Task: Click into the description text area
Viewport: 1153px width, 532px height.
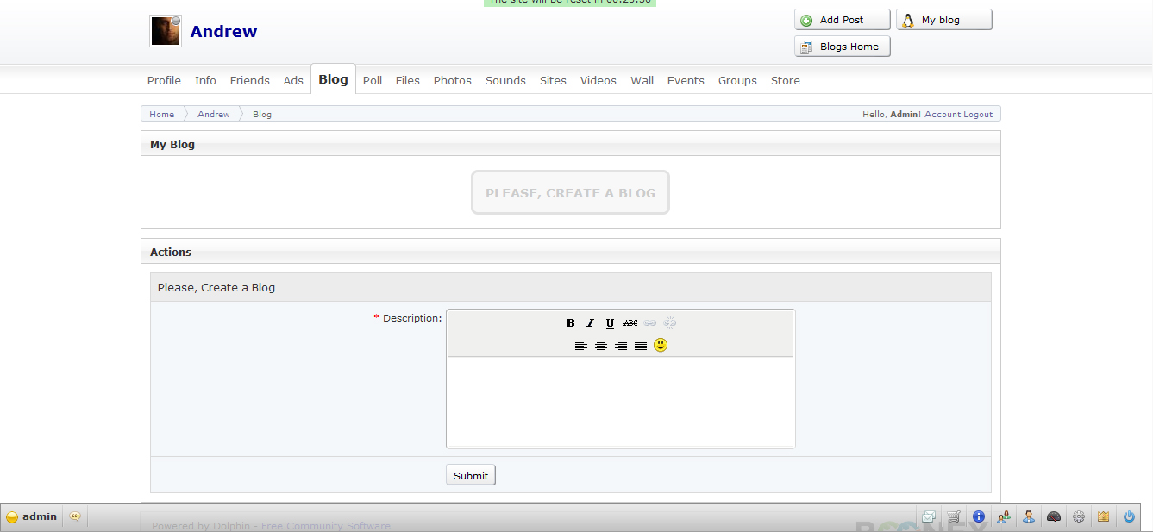Action: 620,401
